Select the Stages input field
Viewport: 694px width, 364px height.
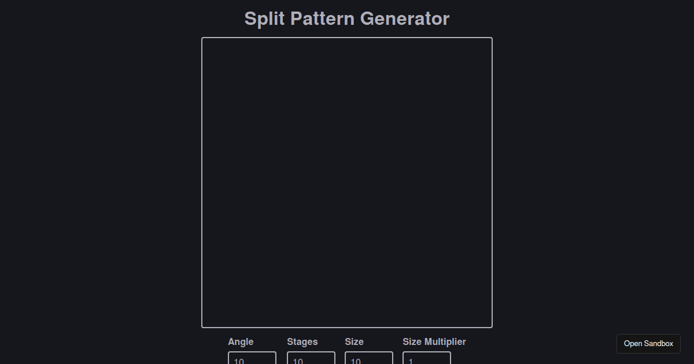[x=311, y=360]
